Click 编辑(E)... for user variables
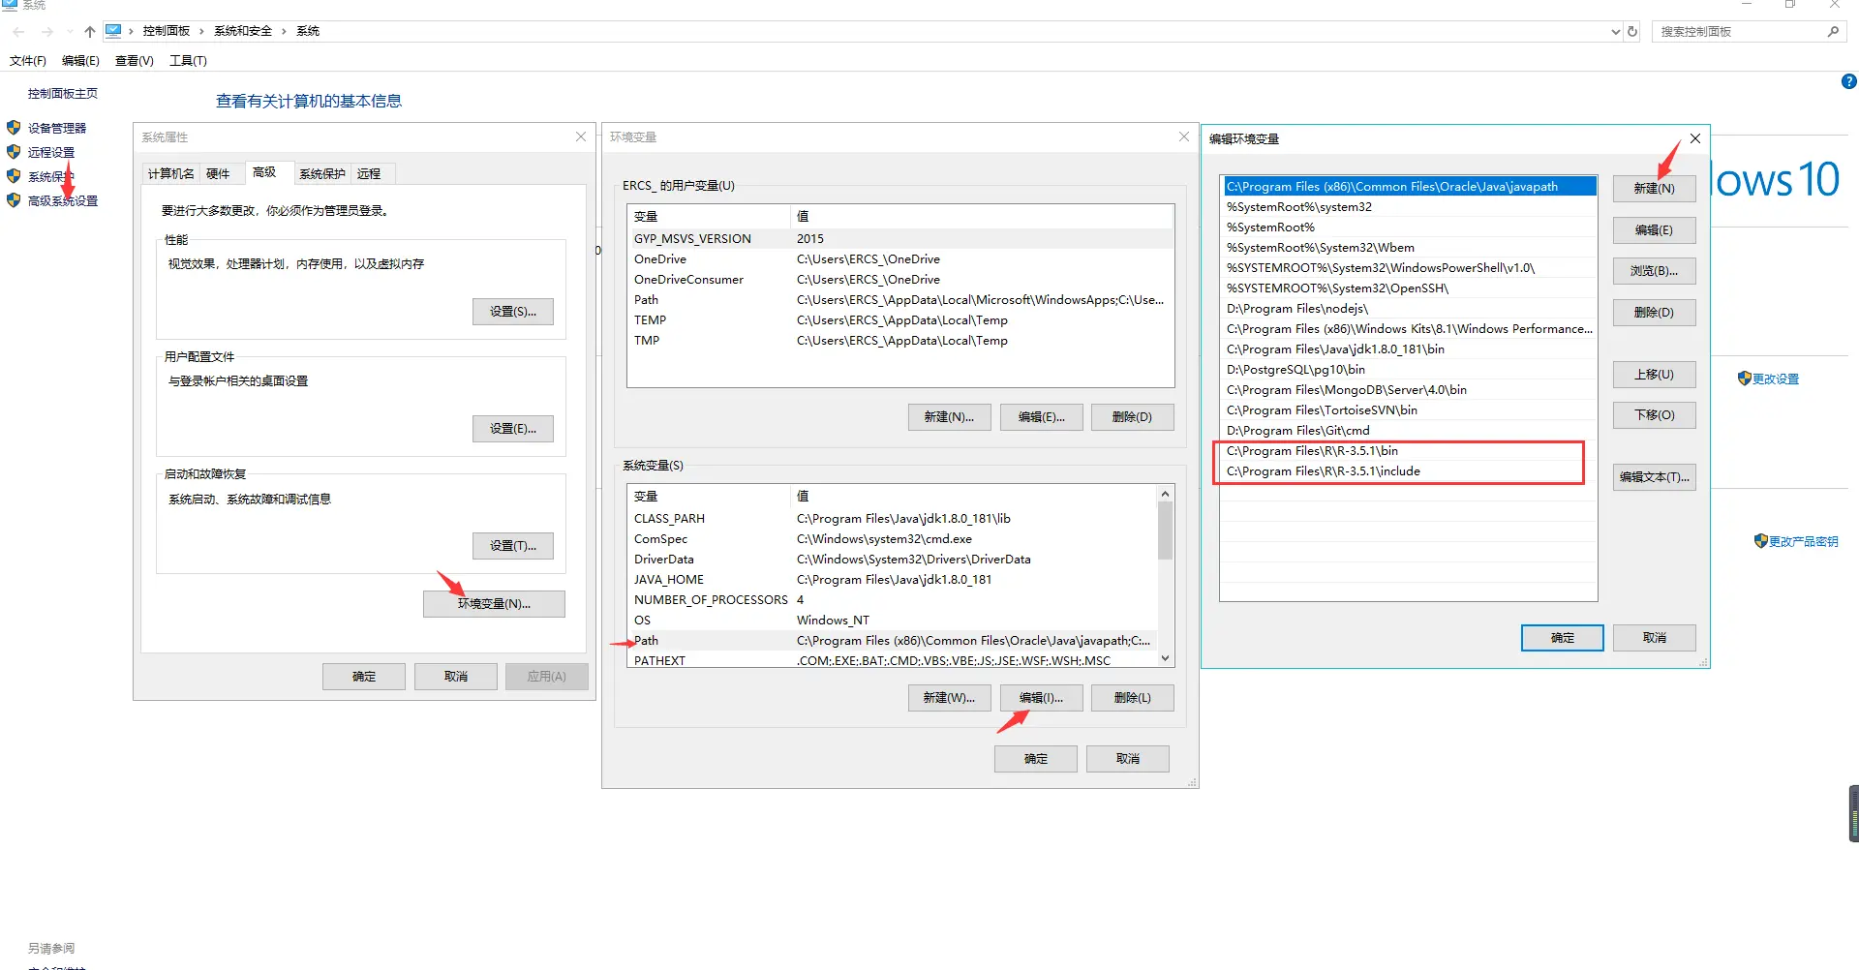1859x970 pixels. tap(1042, 417)
